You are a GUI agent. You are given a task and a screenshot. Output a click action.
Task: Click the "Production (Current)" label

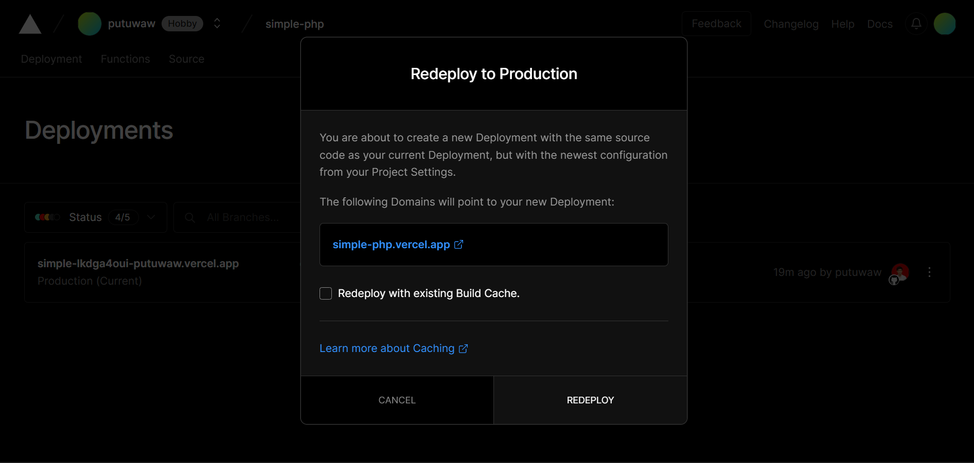pyautogui.click(x=90, y=281)
